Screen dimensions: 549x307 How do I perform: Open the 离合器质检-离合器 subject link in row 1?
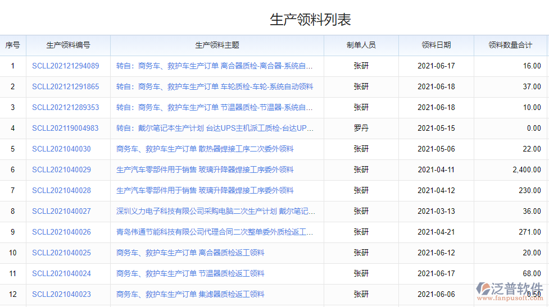[x=214, y=66]
